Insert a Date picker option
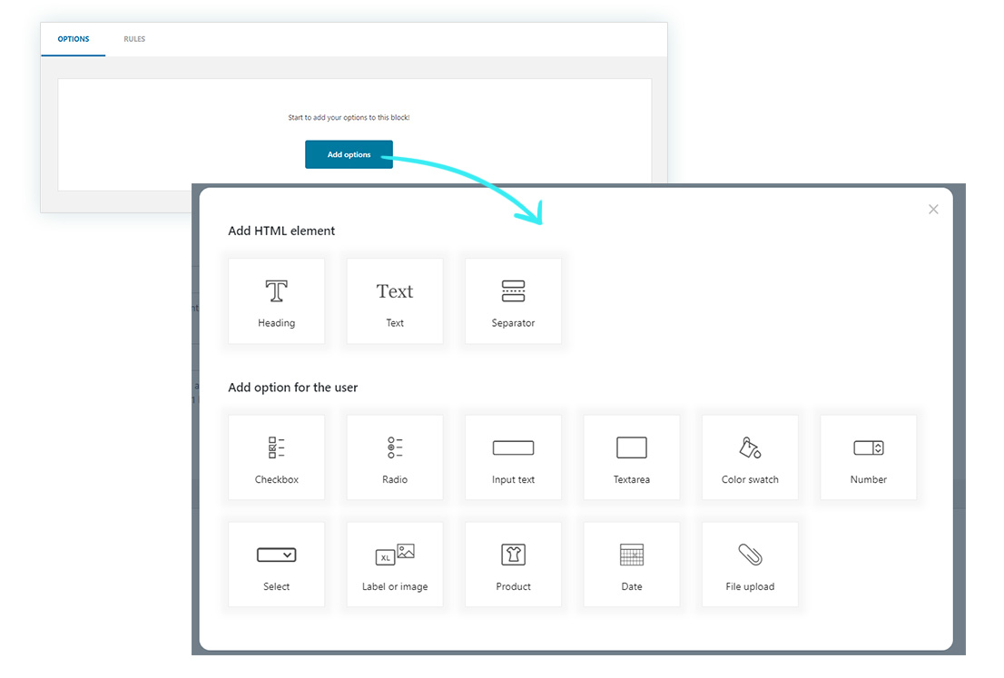This screenshot has width=1004, height=678. click(x=631, y=564)
